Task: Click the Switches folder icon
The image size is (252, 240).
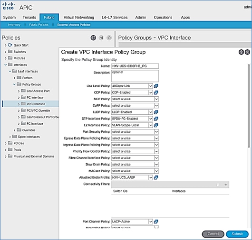Action: click(x=10, y=52)
